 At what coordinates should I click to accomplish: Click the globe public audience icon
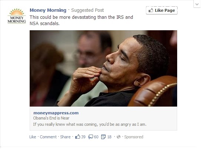point(119,137)
